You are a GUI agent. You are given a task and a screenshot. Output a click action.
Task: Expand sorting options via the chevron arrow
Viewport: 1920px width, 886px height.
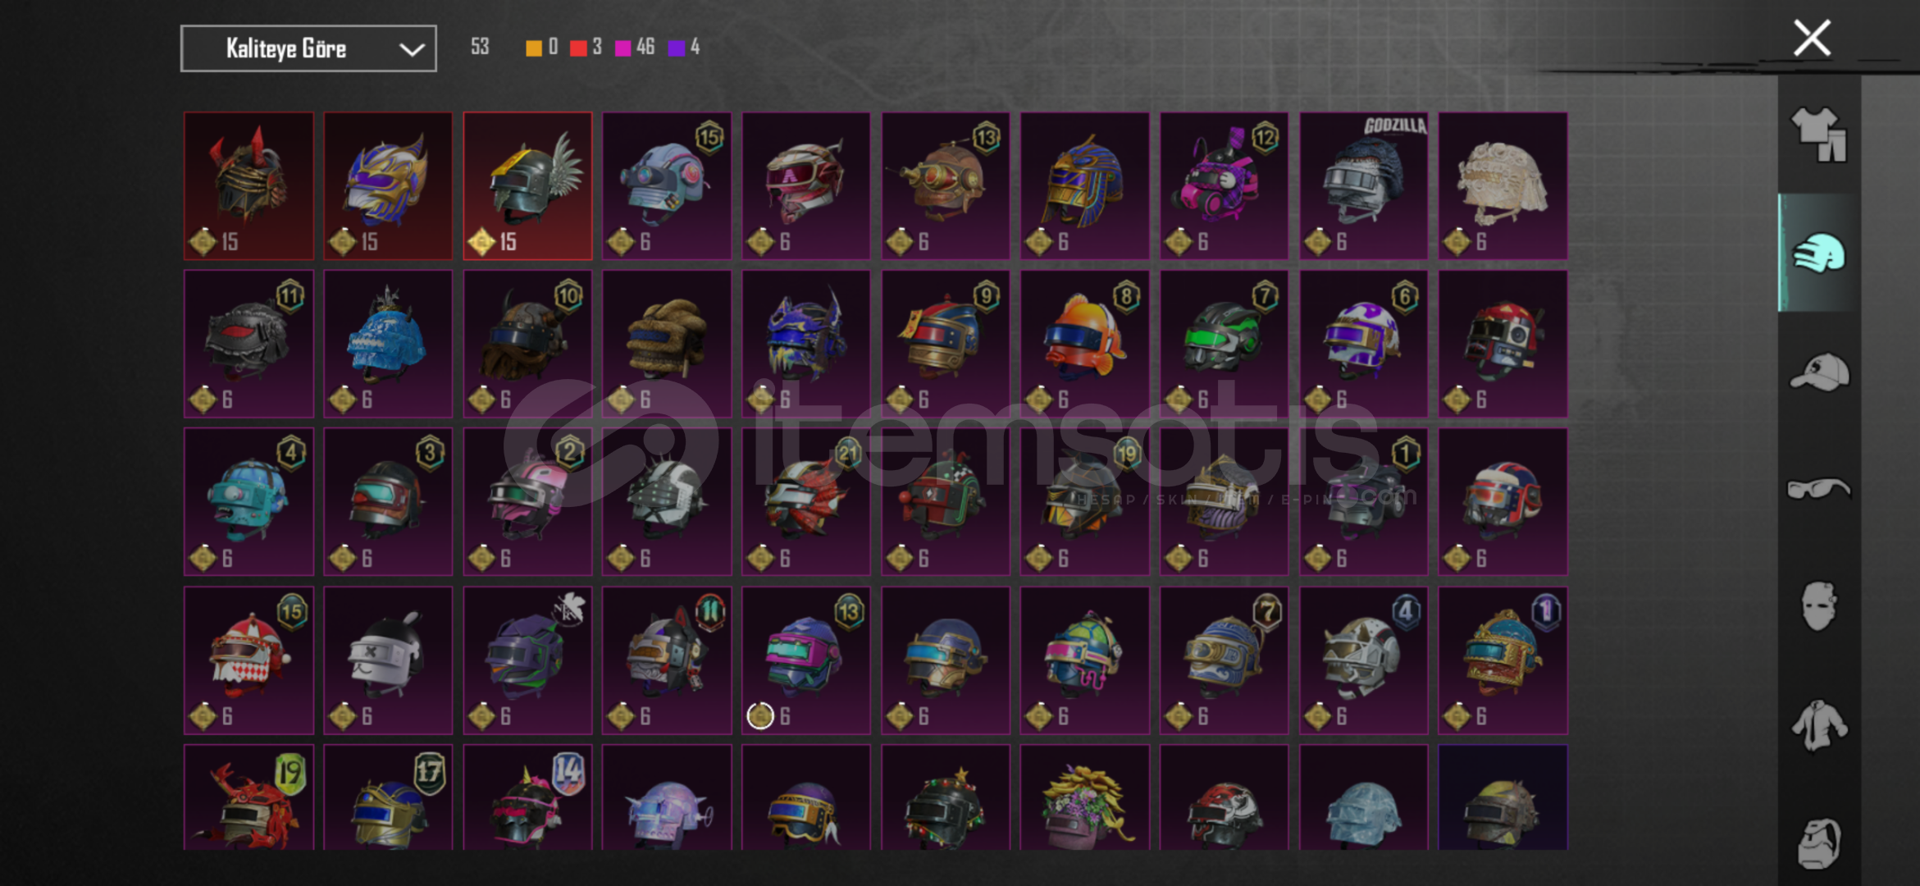click(412, 49)
